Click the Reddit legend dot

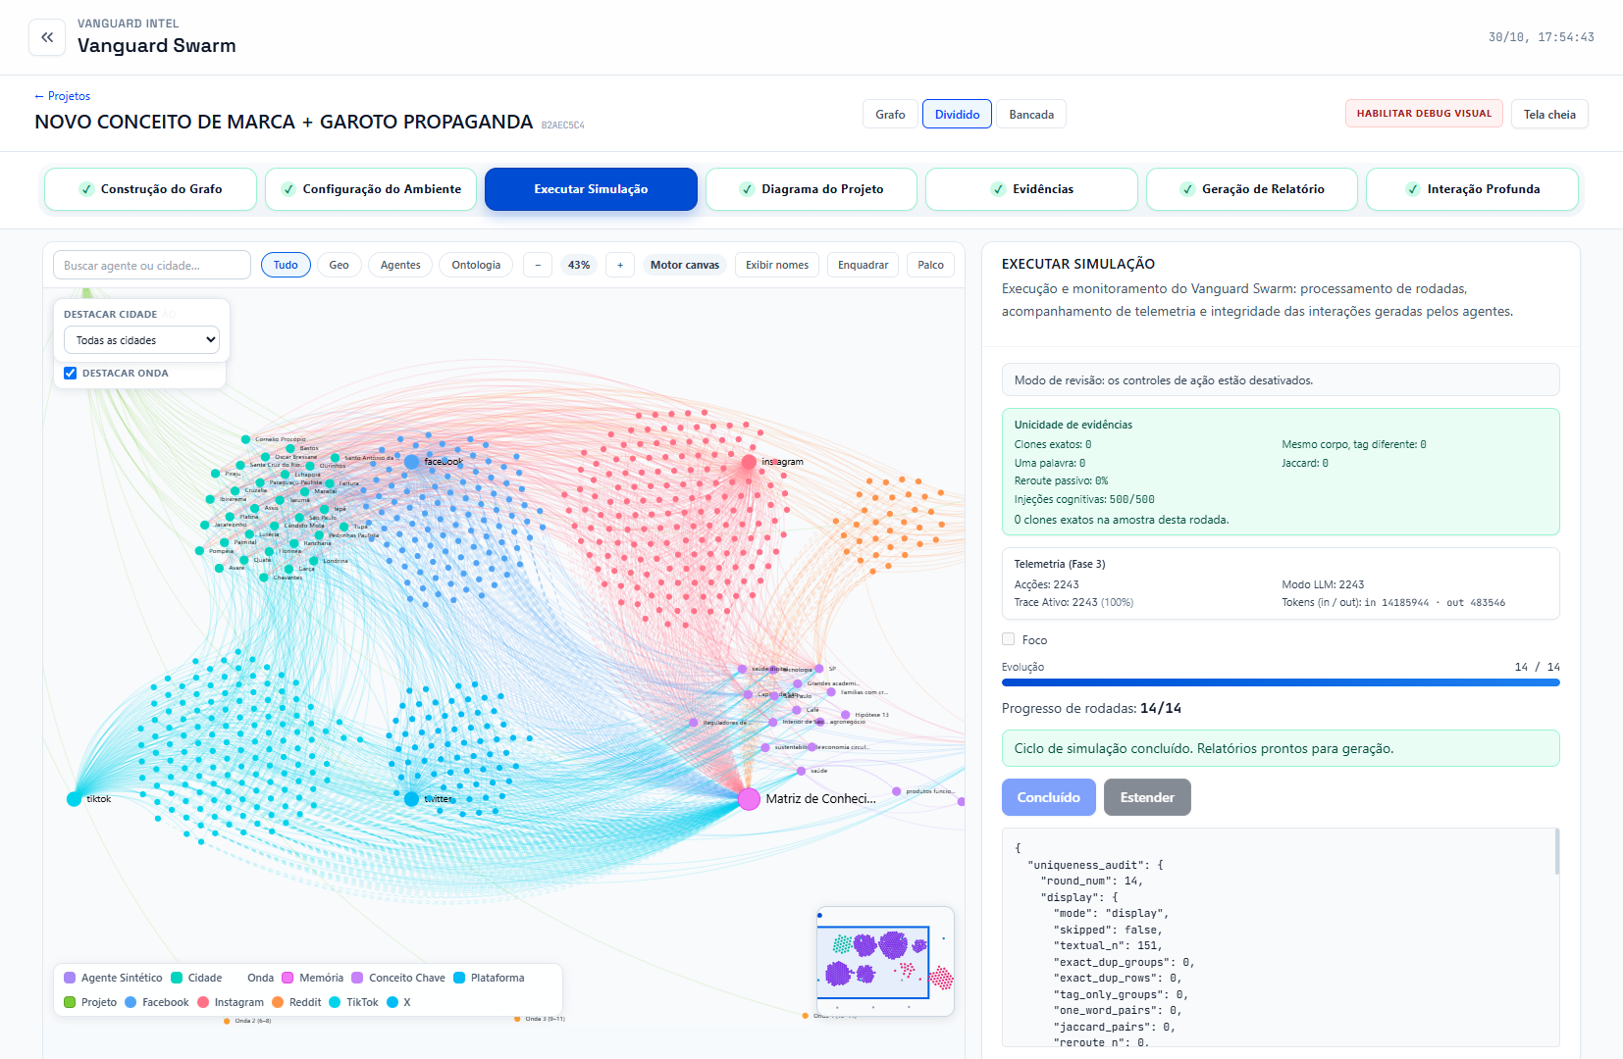[x=278, y=1002]
